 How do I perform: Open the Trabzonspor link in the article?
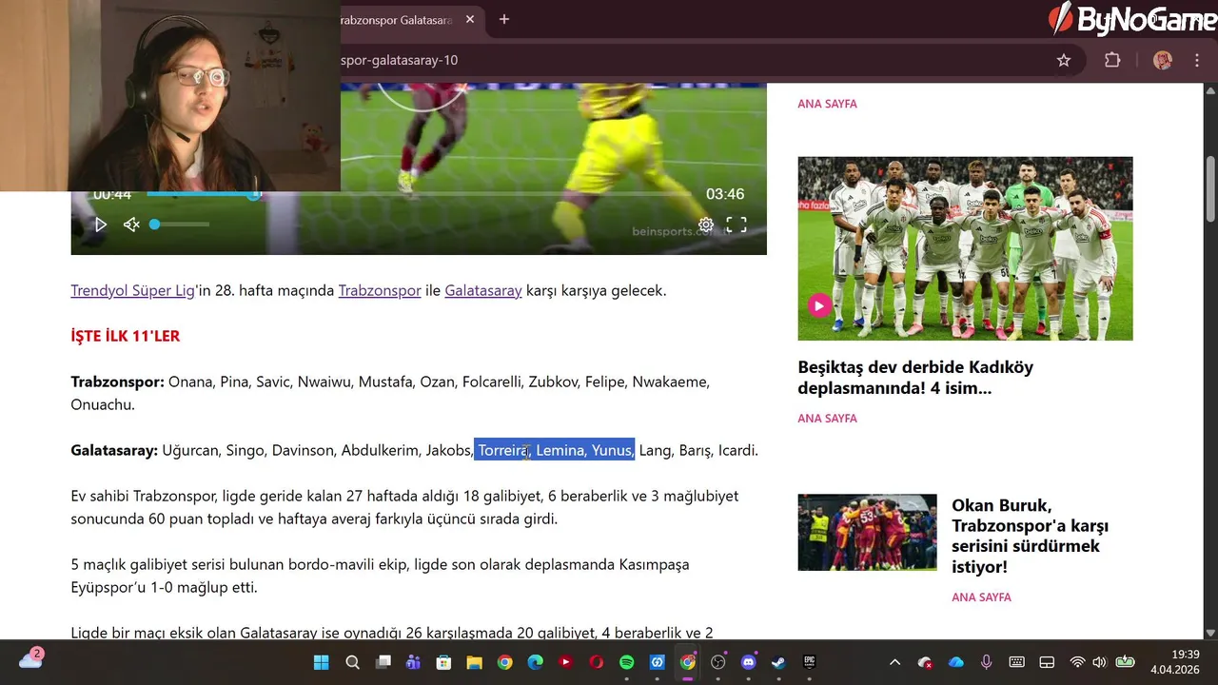[x=380, y=290]
